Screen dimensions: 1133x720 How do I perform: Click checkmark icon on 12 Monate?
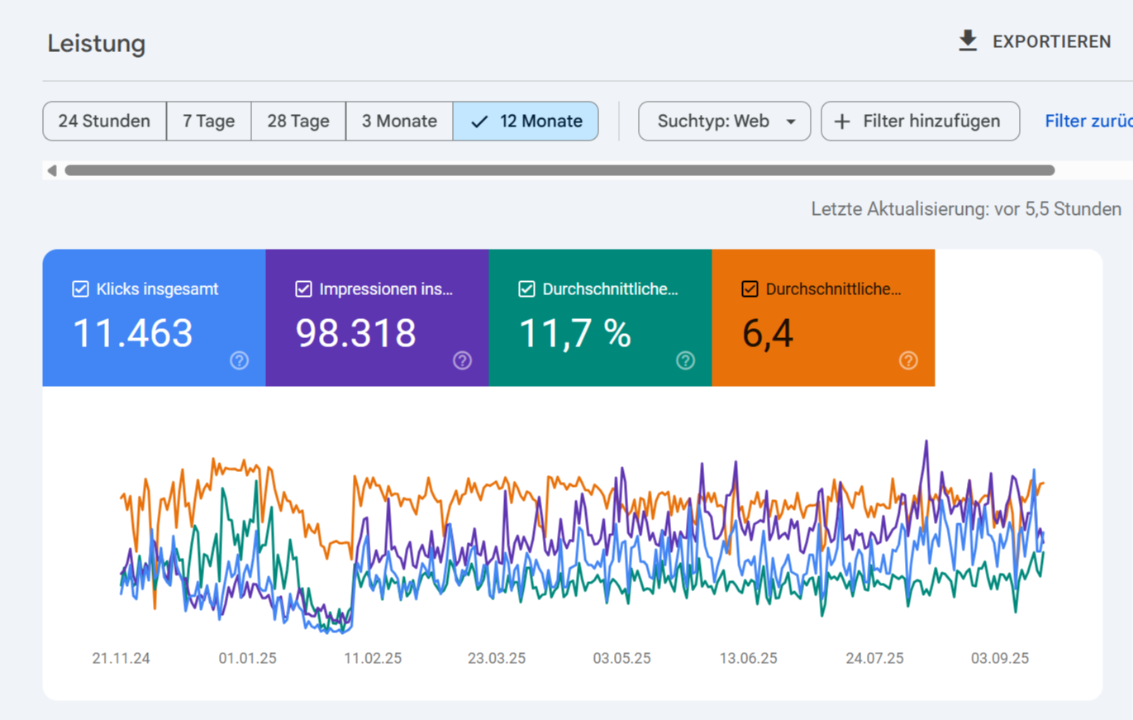[x=479, y=122]
